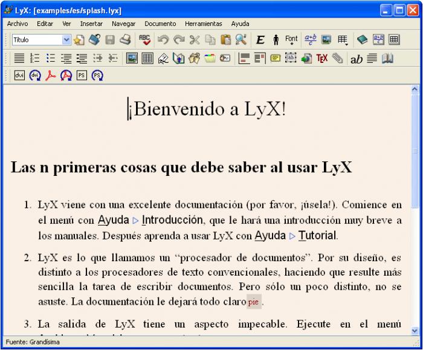Screen dimensions: 423x350
Task: View PostScript output PS icon
Action: tap(82, 76)
